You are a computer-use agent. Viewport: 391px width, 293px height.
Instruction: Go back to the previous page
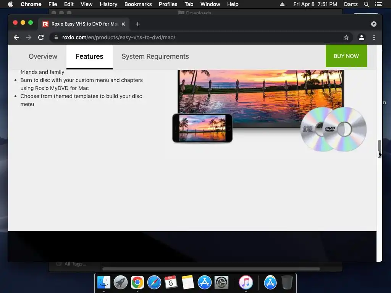16,37
